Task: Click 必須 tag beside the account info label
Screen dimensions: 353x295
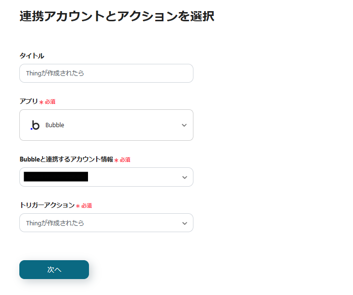Action: pos(125,160)
